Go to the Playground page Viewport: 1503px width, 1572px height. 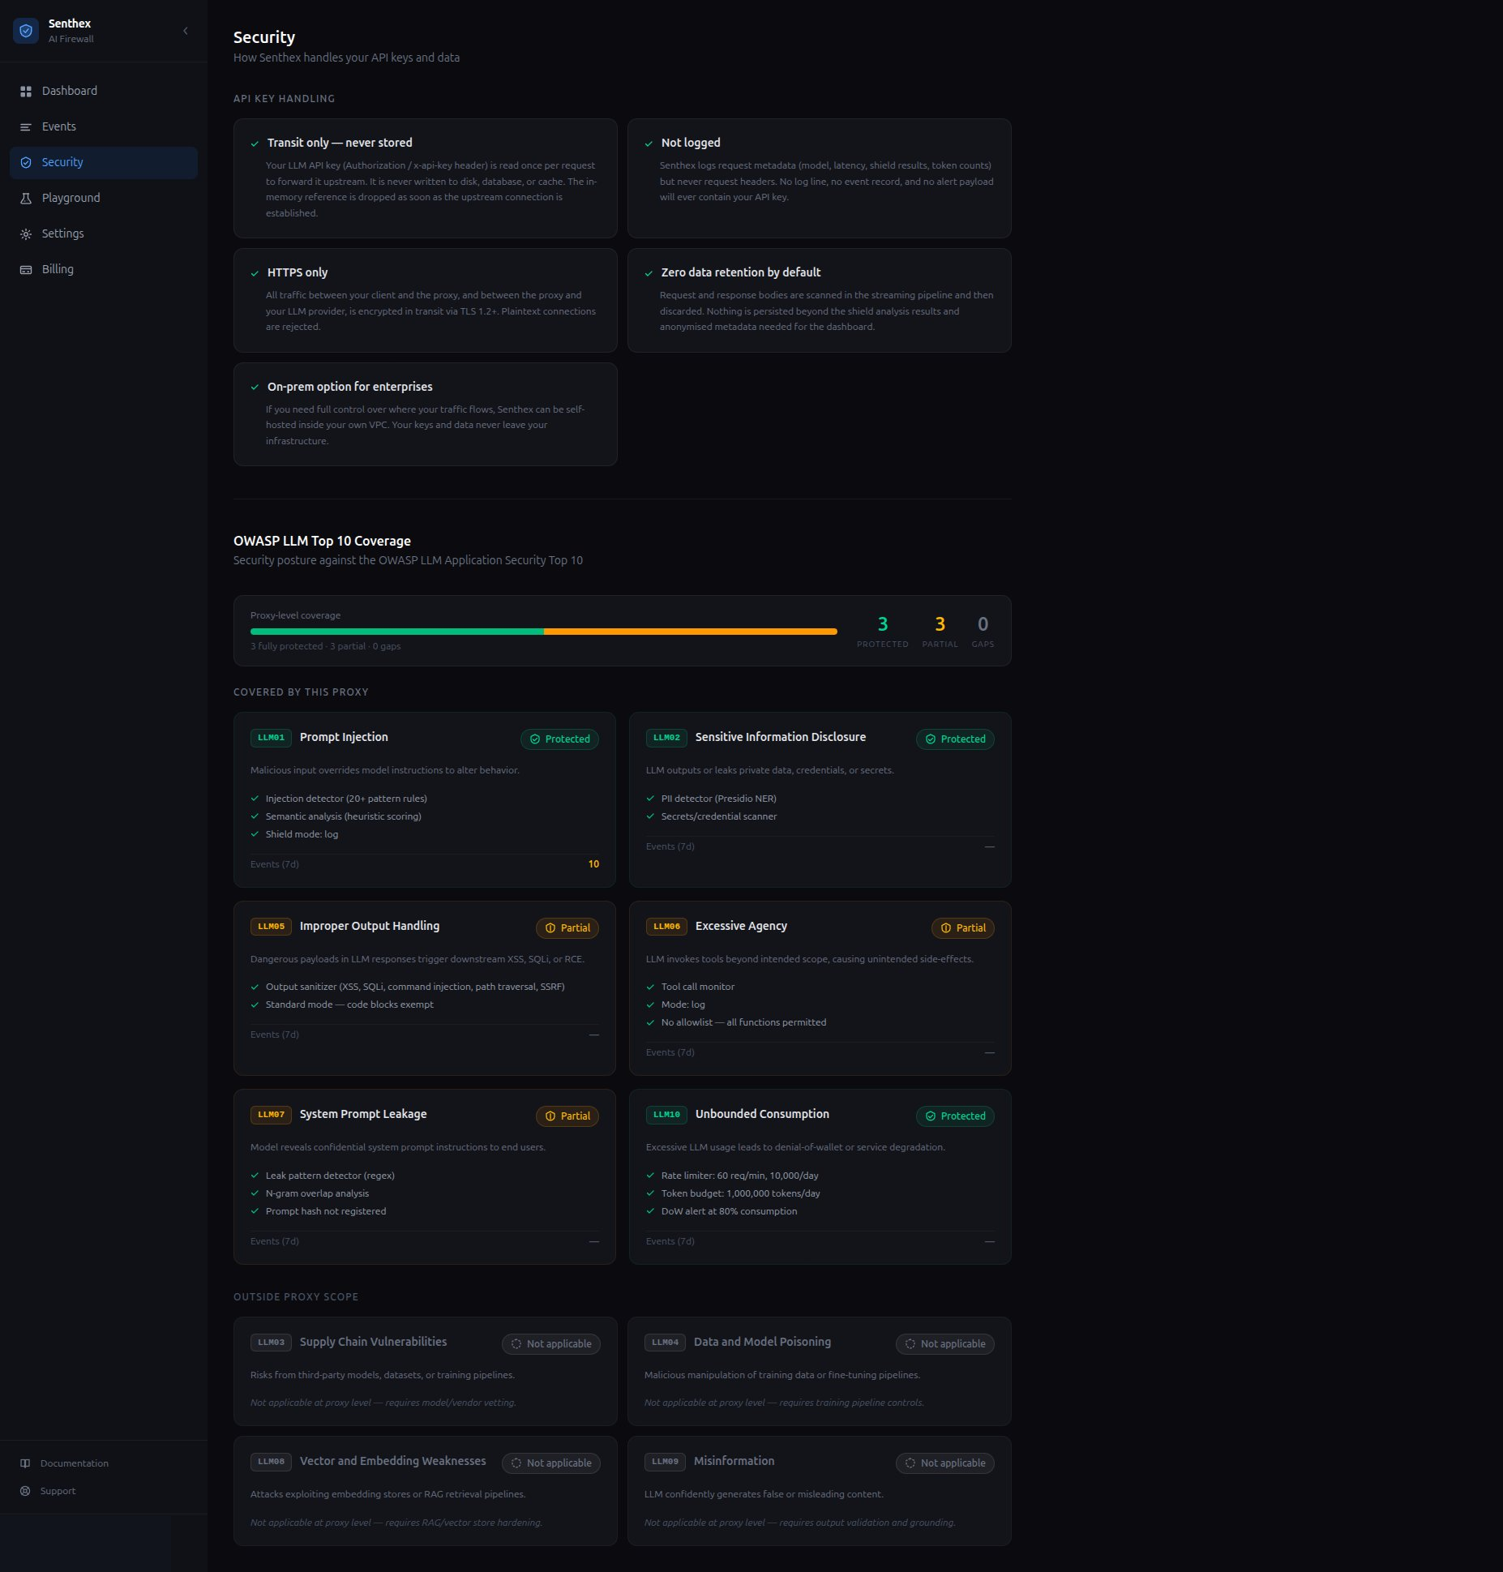click(104, 199)
